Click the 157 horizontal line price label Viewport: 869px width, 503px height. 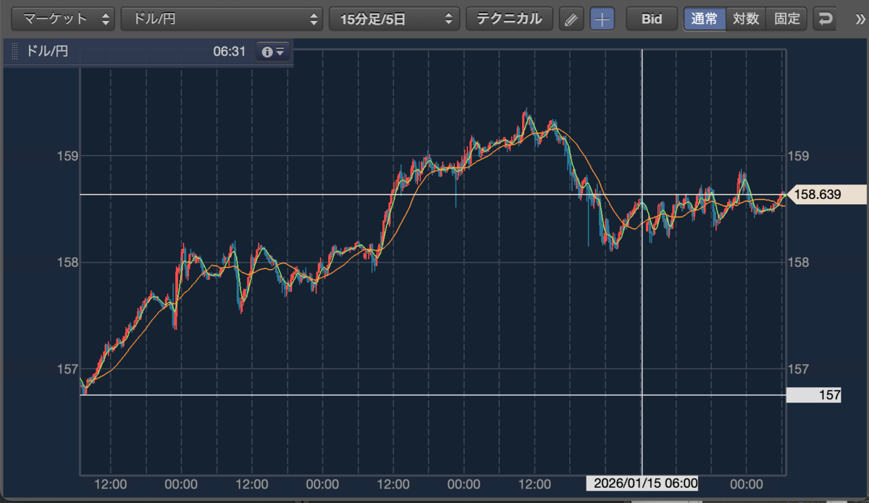[814, 395]
